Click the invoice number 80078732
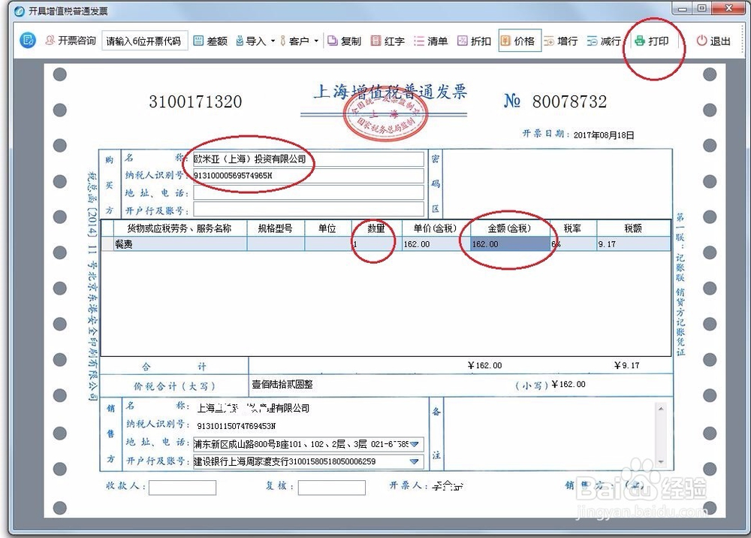This screenshot has height=538, width=751. tap(569, 101)
